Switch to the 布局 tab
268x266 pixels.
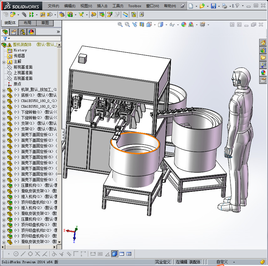(27, 23)
